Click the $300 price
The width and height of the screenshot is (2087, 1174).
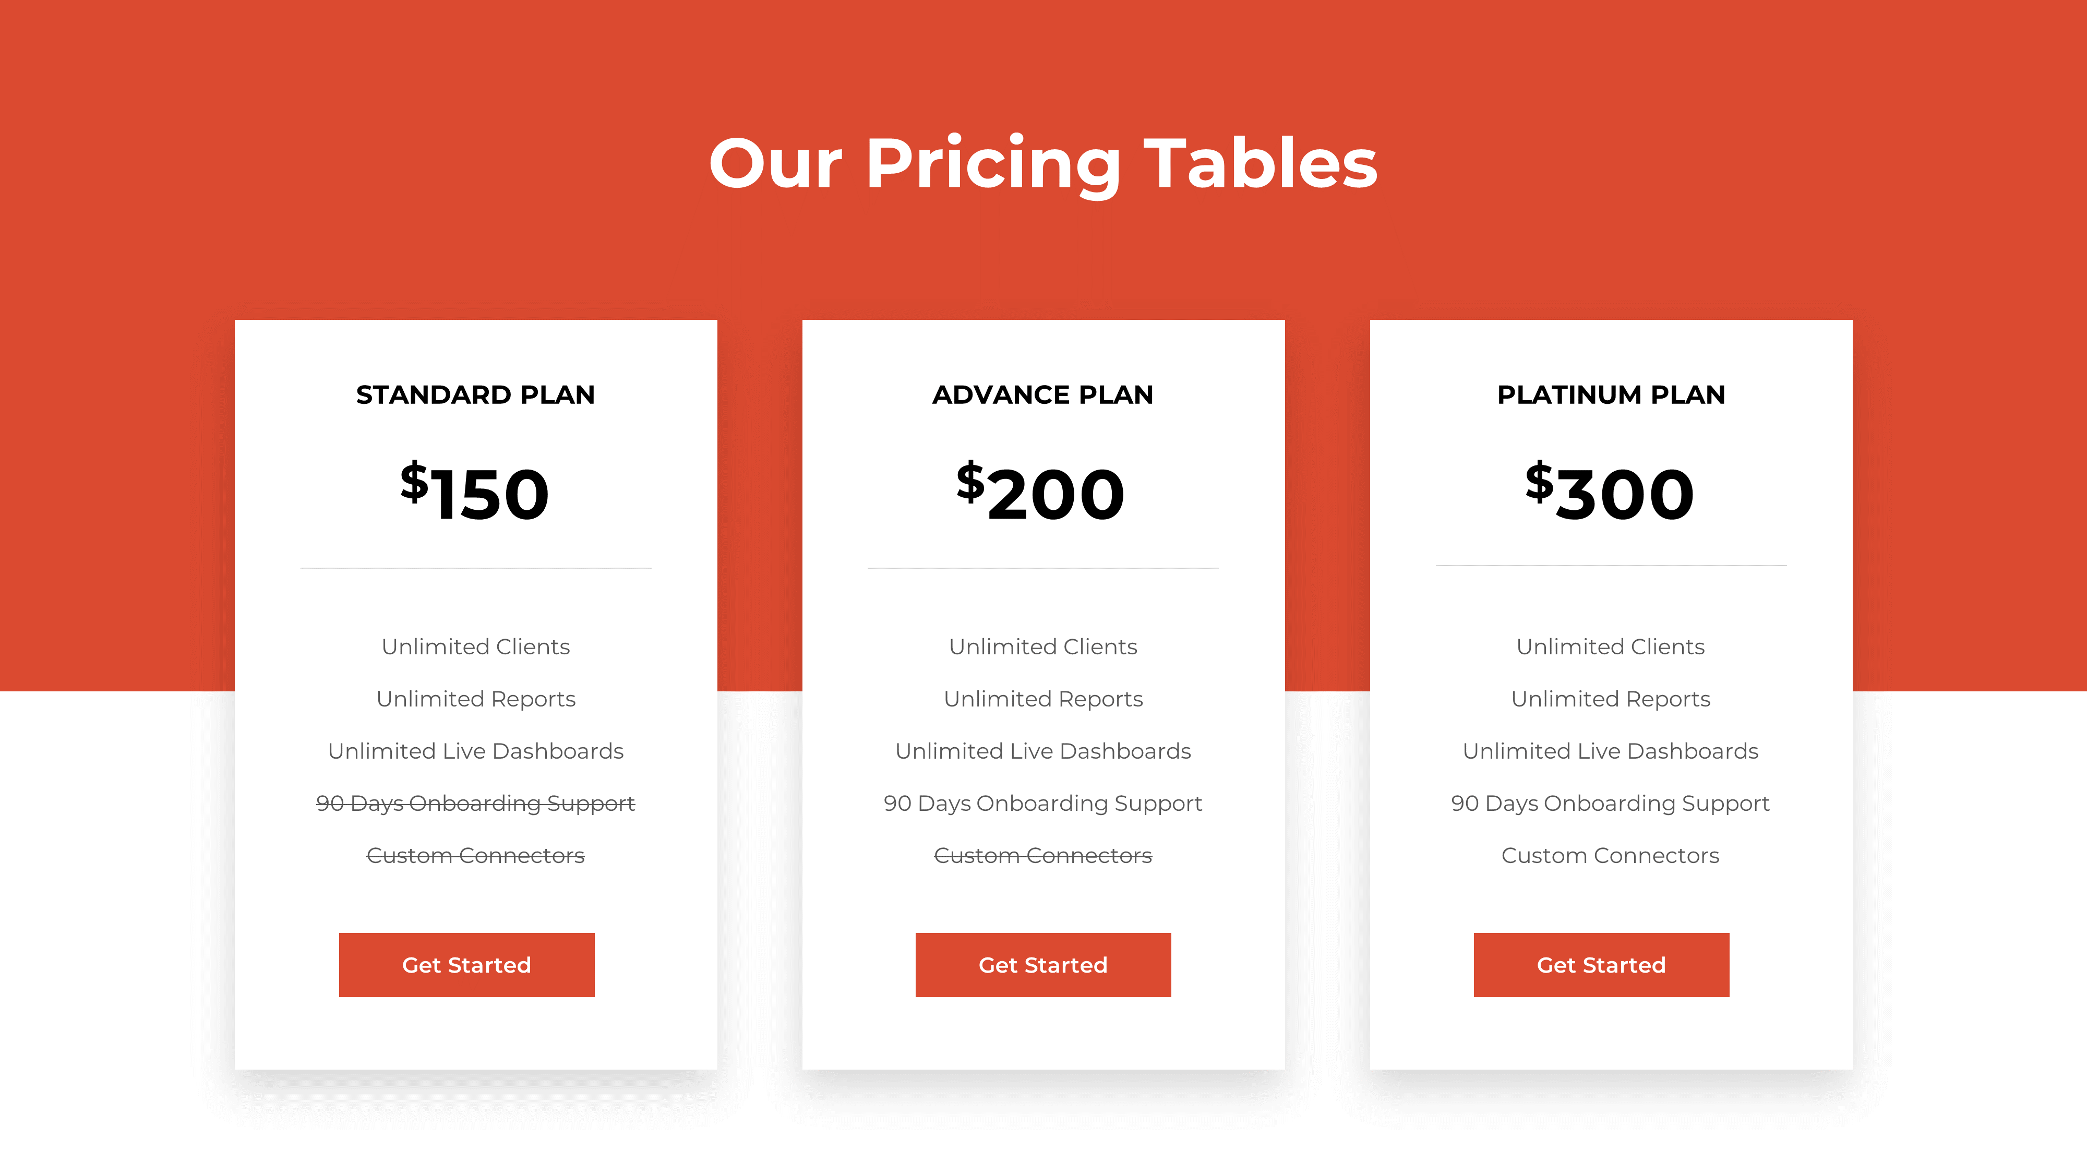pyautogui.click(x=1610, y=492)
